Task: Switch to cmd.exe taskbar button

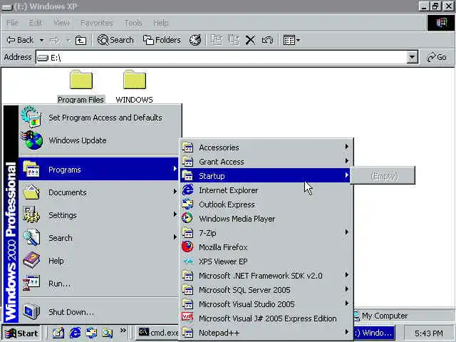Action: pyautogui.click(x=157, y=333)
